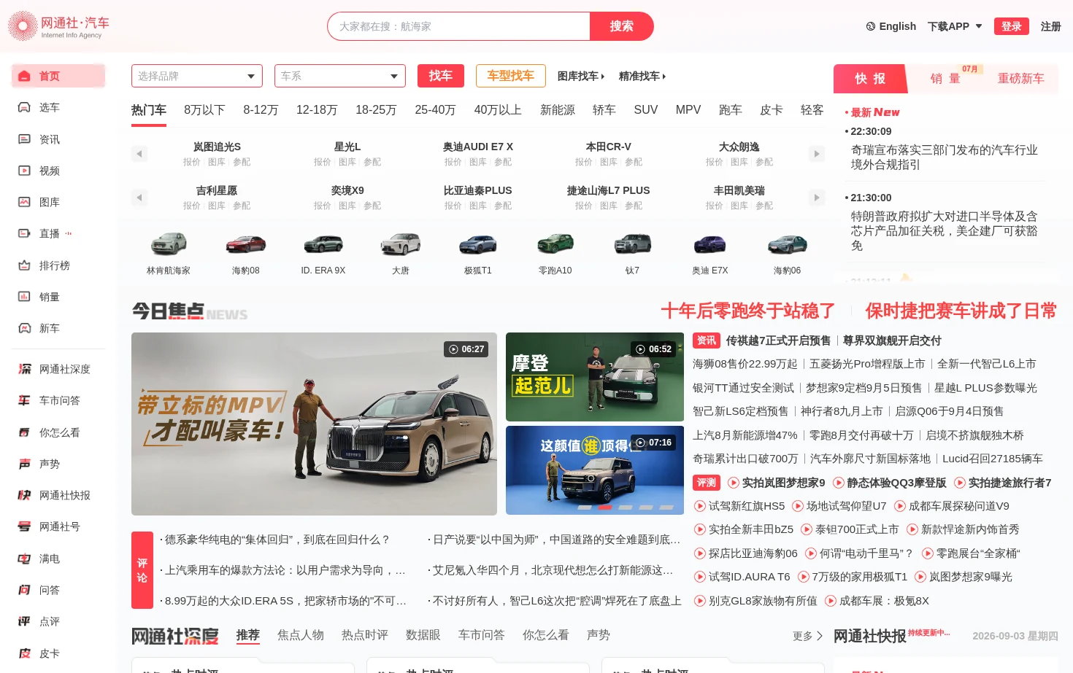Select the 8-12万 price tab
This screenshot has height=673, width=1073.
pos(261,110)
